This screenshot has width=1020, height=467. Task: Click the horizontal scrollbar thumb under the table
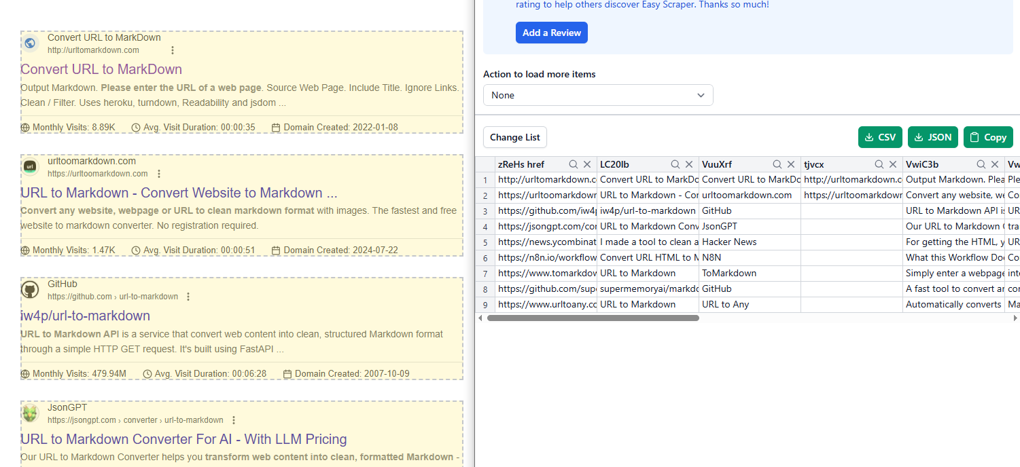click(x=593, y=318)
